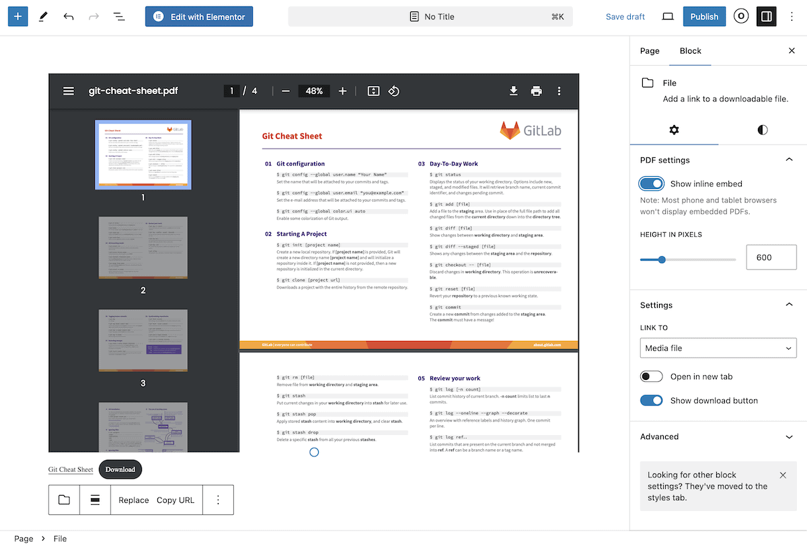
Task: Toggle the PDF viewer sidebar hamburger menu
Action: point(69,91)
